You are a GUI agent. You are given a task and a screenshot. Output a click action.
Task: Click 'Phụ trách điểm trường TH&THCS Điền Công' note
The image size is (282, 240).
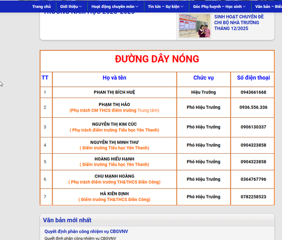tap(114, 182)
